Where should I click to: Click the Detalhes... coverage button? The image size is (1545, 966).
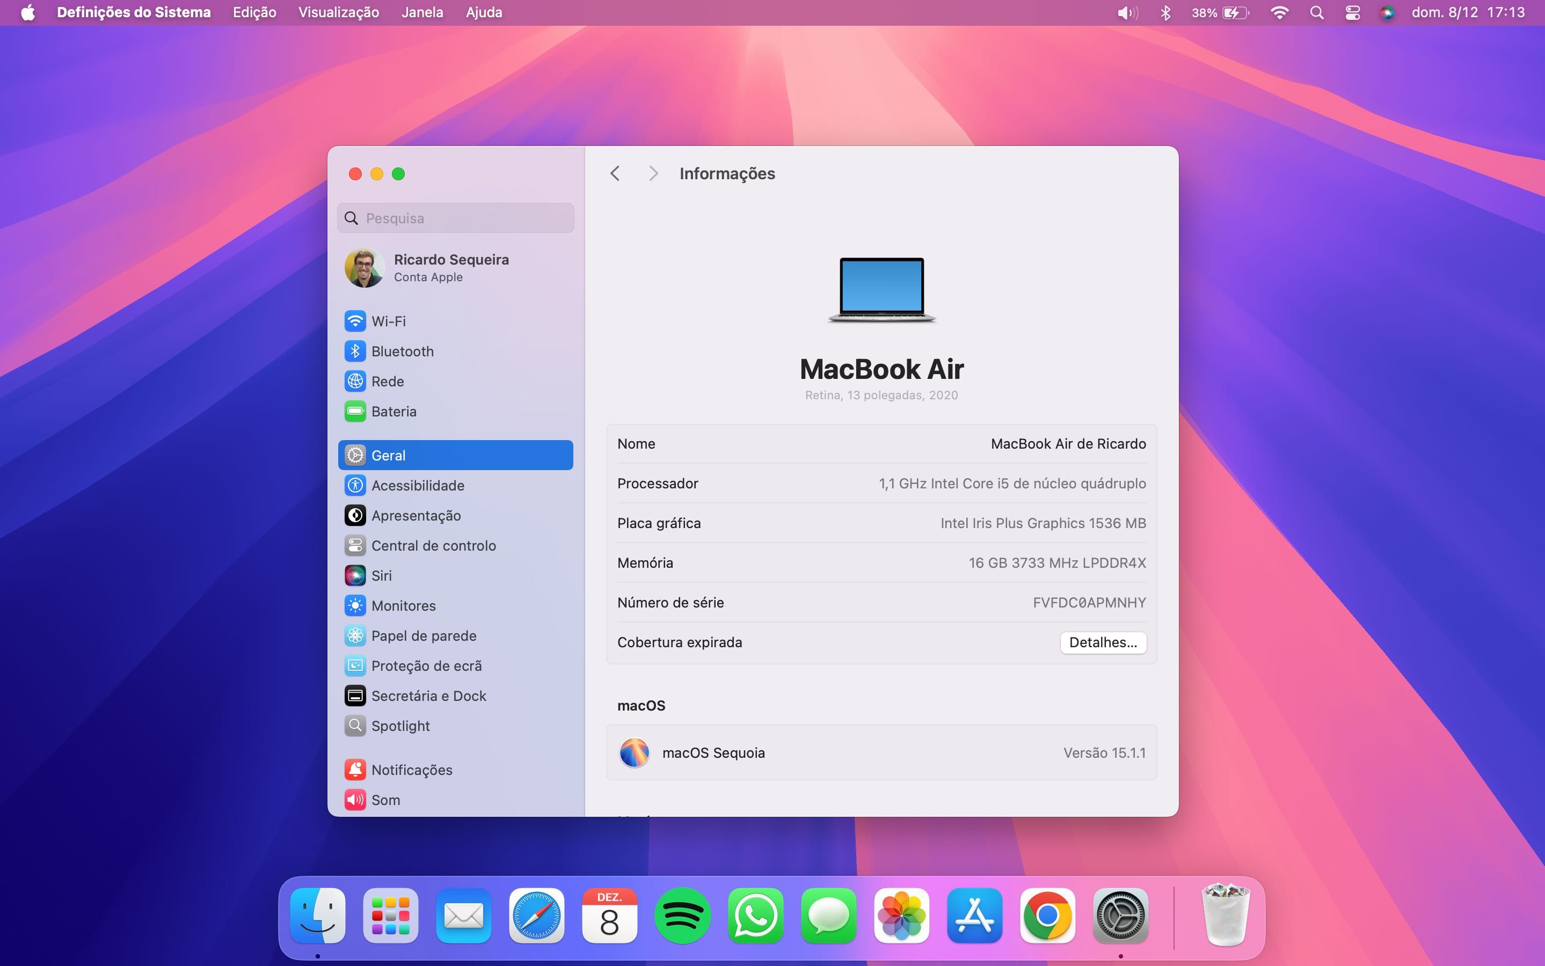1103,642
